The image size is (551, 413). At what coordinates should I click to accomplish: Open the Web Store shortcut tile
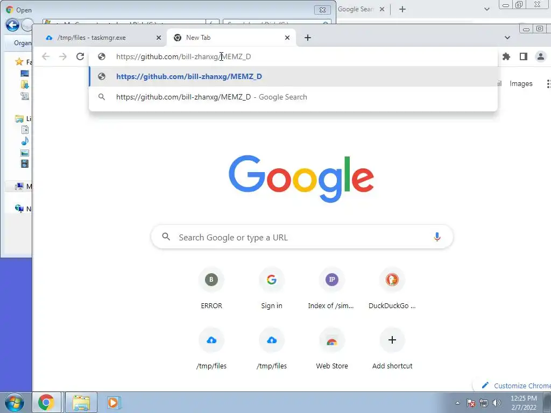point(331,349)
